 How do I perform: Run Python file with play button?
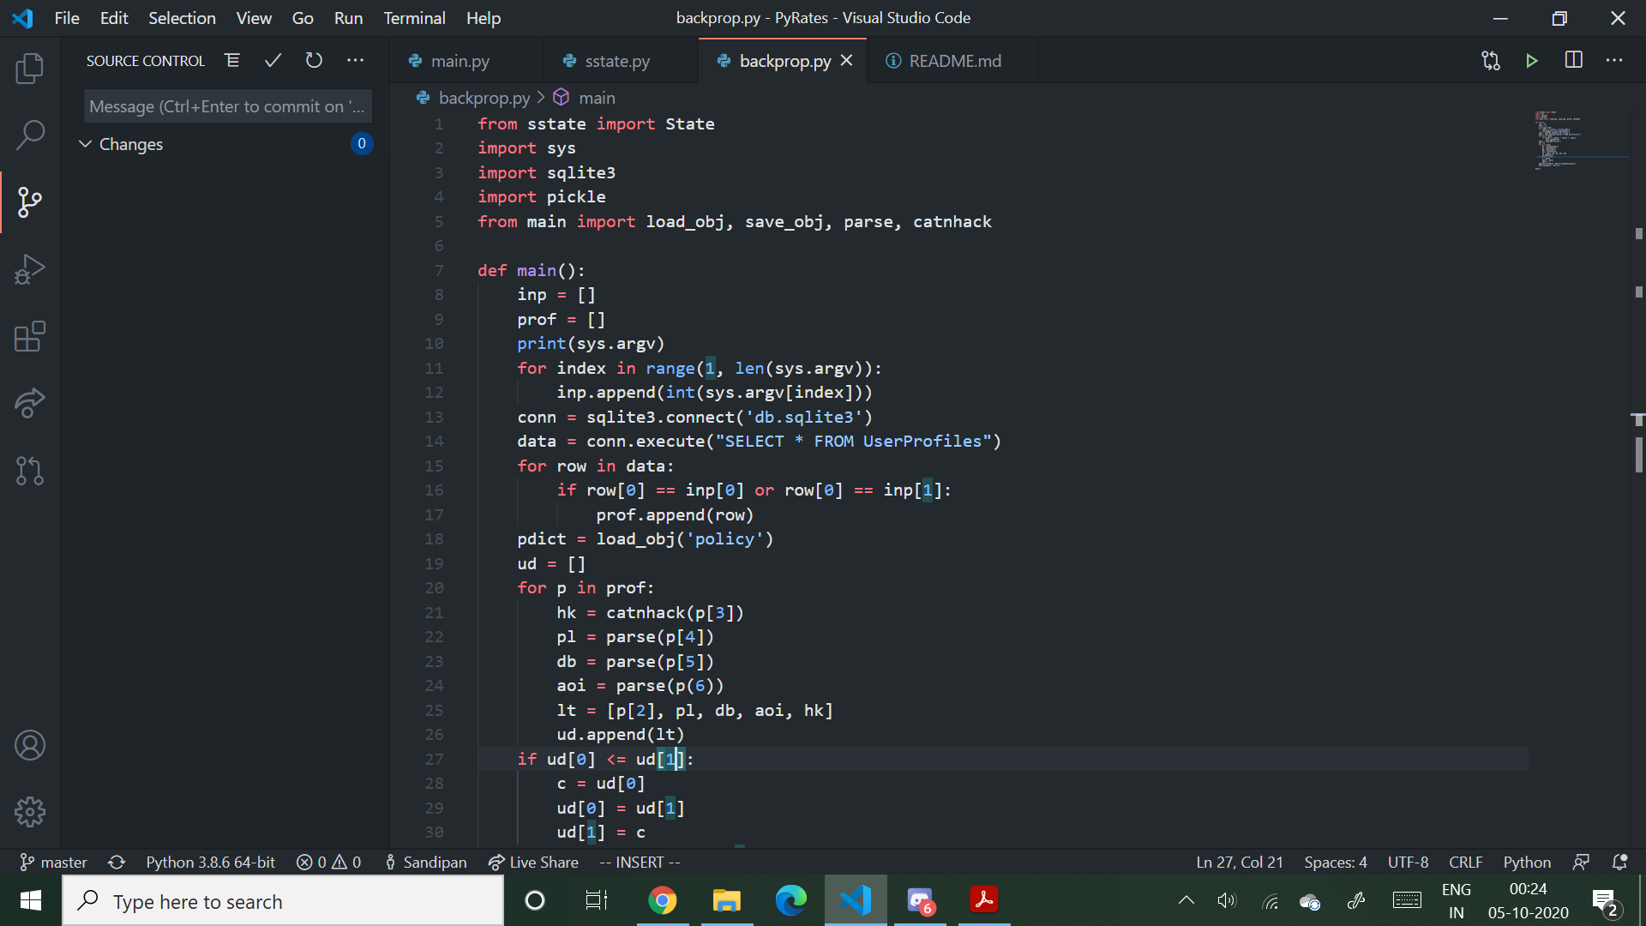click(x=1531, y=61)
